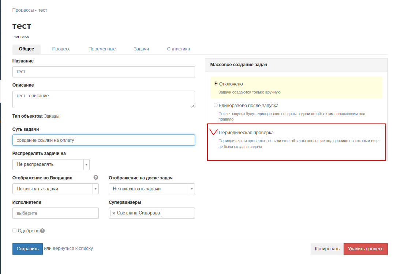Select the Отключено radio option
Viewport: 397px width, 274px height.
point(216,84)
